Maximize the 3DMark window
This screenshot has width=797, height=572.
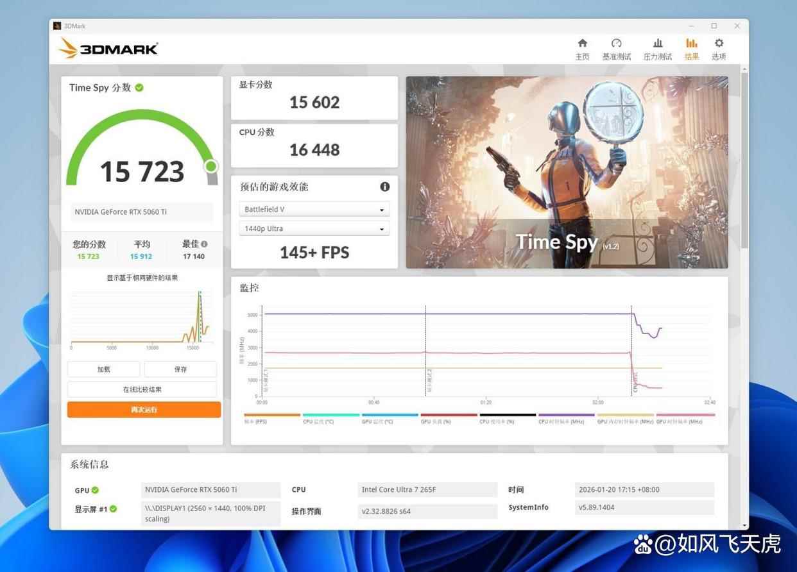pyautogui.click(x=714, y=26)
